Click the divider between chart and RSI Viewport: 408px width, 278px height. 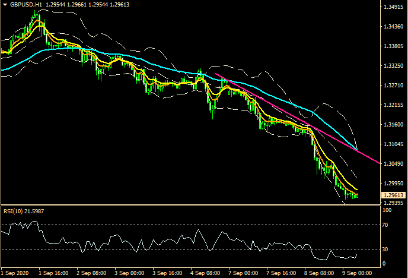point(190,205)
